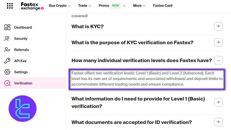Screen dimensions: 231x130
Task: Open the apps grid menu icon
Action: 10,6
